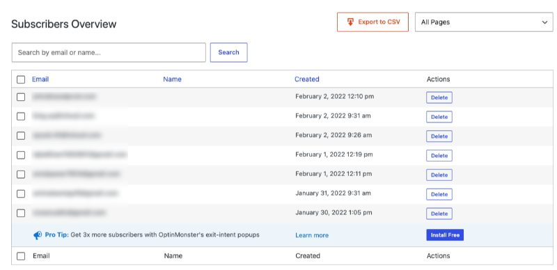Delete subscriber created February 1, 2022 12:19 pm
Image resolution: width=557 pixels, height=270 pixels.
click(x=439, y=156)
